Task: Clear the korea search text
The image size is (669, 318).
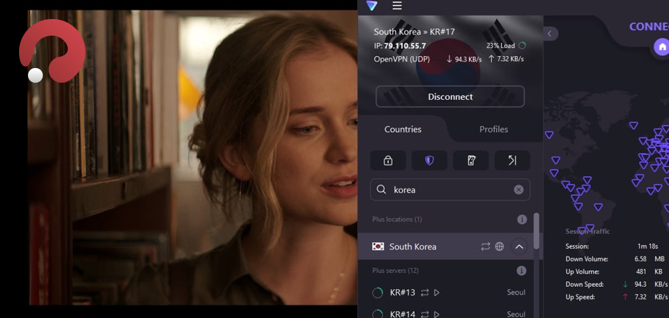Action: [x=518, y=190]
